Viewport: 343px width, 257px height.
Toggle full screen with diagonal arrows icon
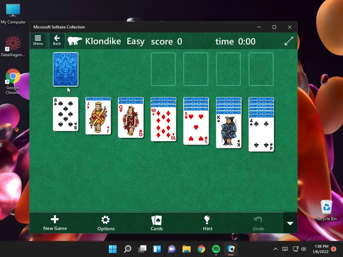pos(289,41)
